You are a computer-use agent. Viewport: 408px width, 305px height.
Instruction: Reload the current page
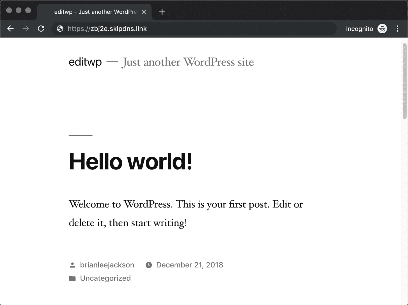coord(41,29)
